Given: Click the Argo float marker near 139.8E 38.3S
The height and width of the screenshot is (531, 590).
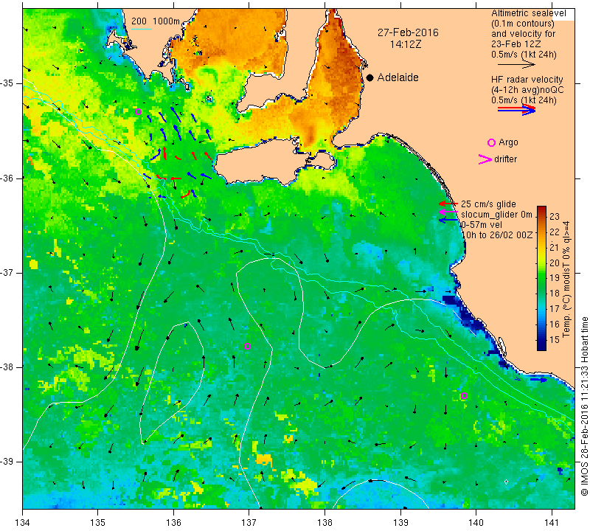Looking at the screenshot, I should (464, 395).
